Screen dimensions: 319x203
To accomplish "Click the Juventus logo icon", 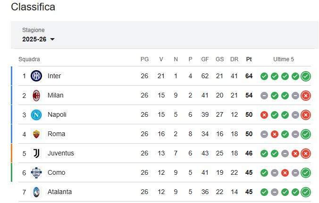I will click(36, 153).
